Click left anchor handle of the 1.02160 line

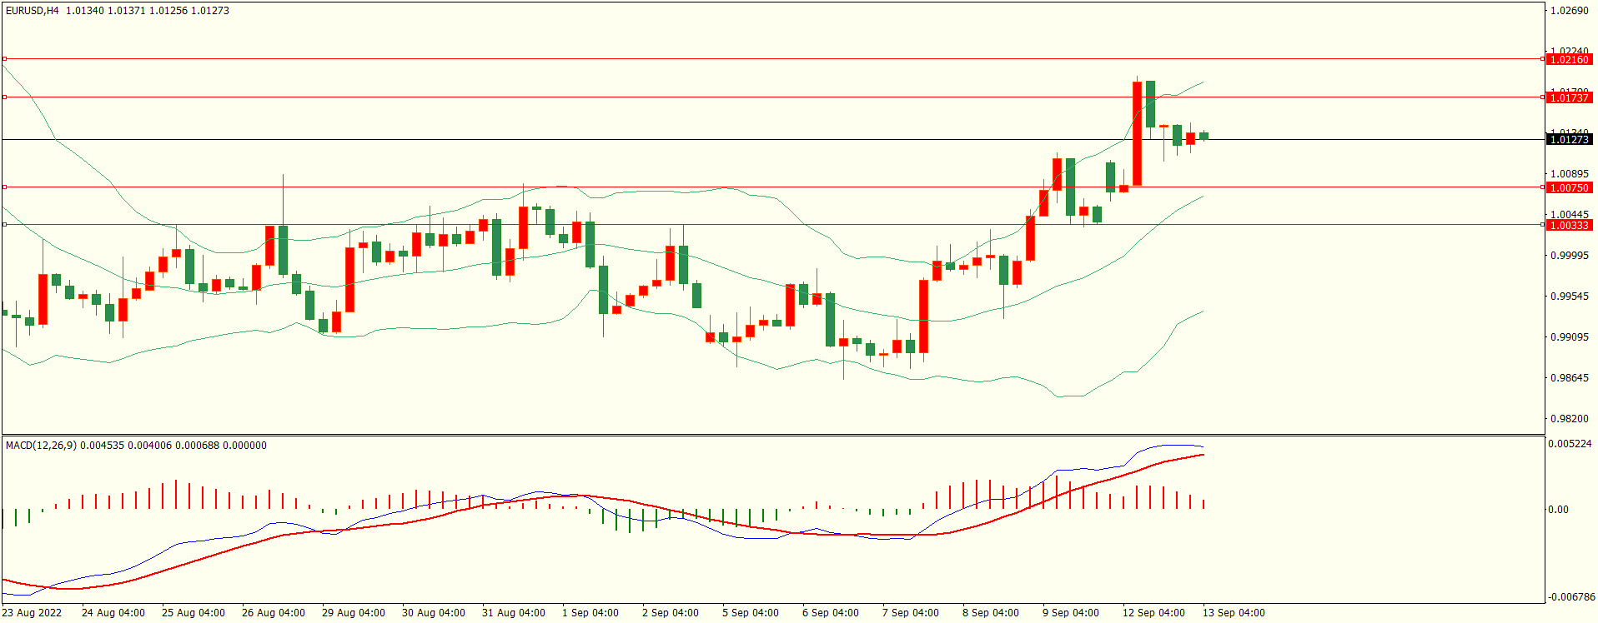tap(4, 59)
